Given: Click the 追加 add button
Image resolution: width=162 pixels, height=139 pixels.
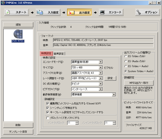Looking at the screenshot, I should pyautogui.click(x=18, y=25).
